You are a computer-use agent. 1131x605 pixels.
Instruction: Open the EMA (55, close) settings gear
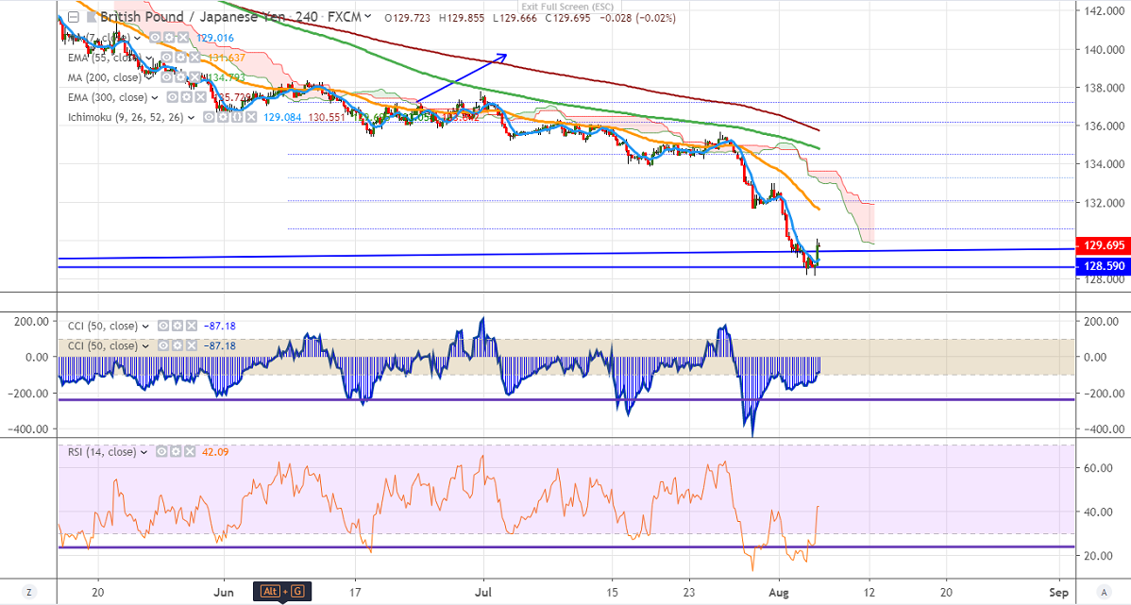tap(180, 57)
